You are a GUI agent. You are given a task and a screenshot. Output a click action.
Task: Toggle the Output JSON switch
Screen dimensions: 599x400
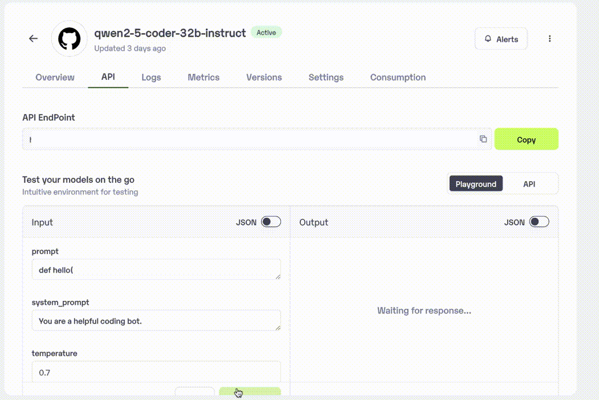(x=539, y=222)
